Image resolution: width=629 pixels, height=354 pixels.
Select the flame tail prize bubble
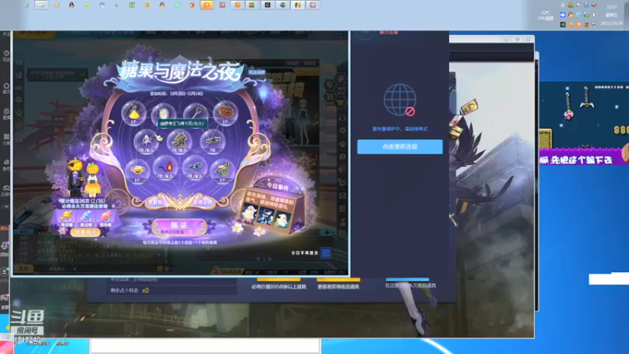pyautogui.click(x=165, y=168)
